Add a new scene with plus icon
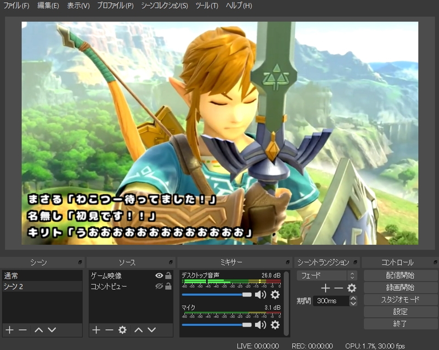439x350 pixels. (9, 330)
